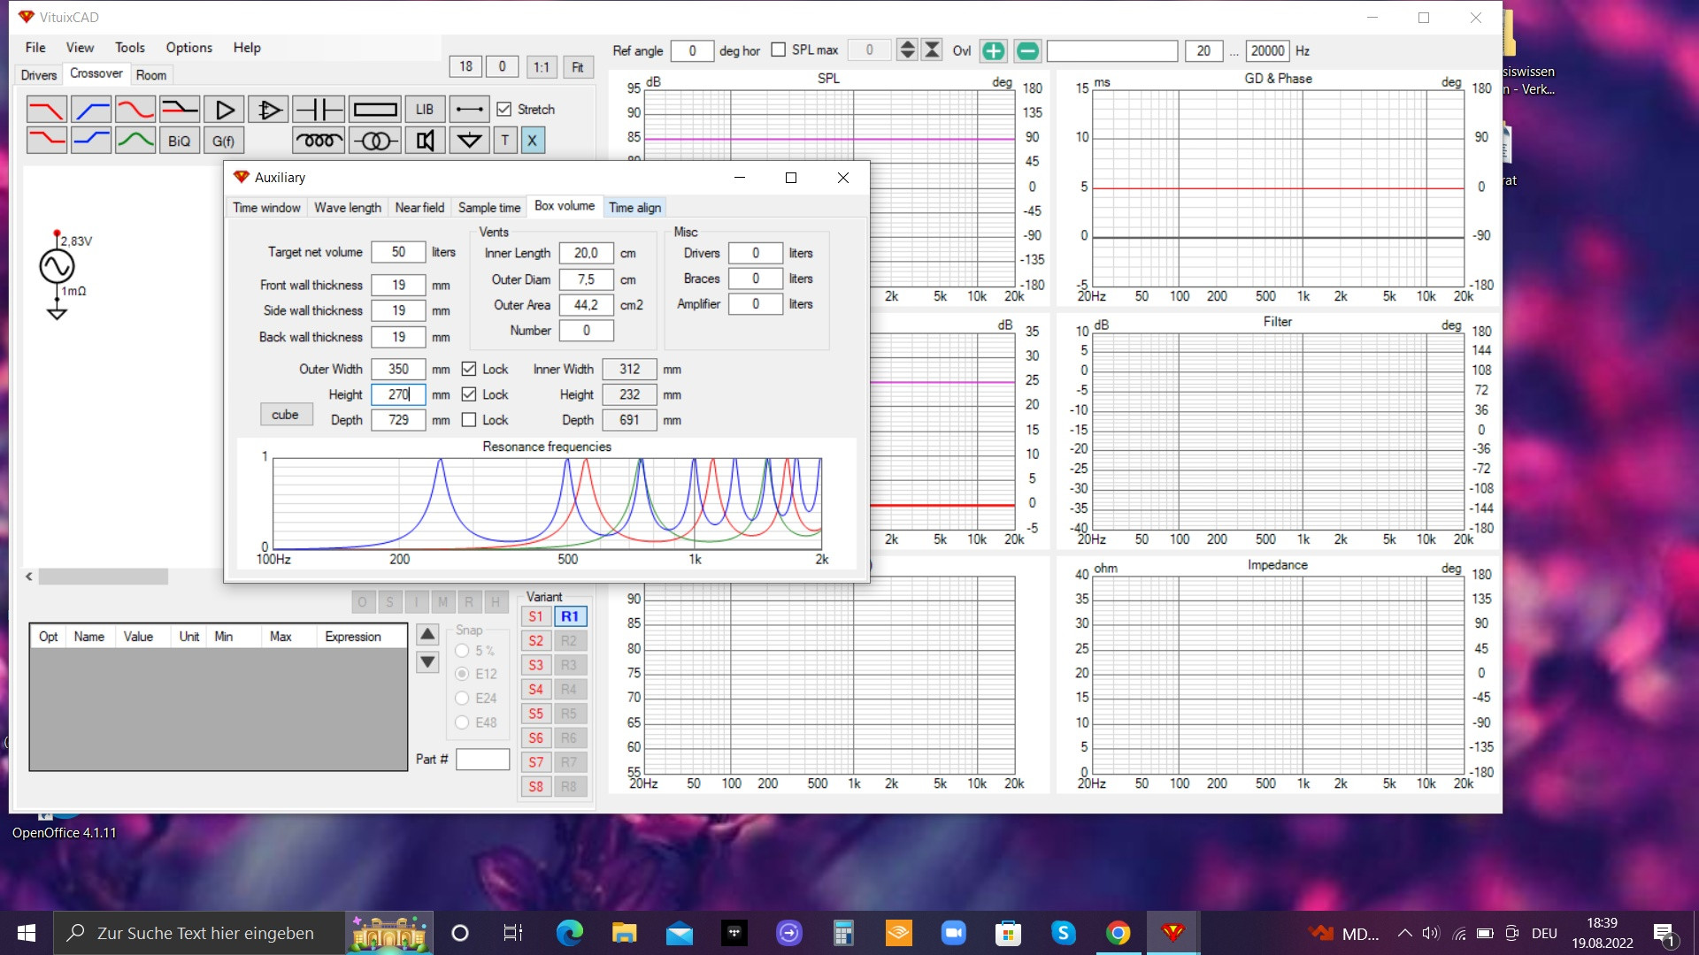Uncheck the Stretch checkbox

pyautogui.click(x=504, y=110)
